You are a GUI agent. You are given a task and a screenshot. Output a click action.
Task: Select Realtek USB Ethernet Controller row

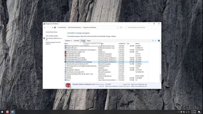(106, 50)
